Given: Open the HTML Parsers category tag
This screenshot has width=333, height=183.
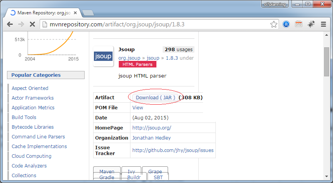Looking at the screenshot, I should coord(137,64).
